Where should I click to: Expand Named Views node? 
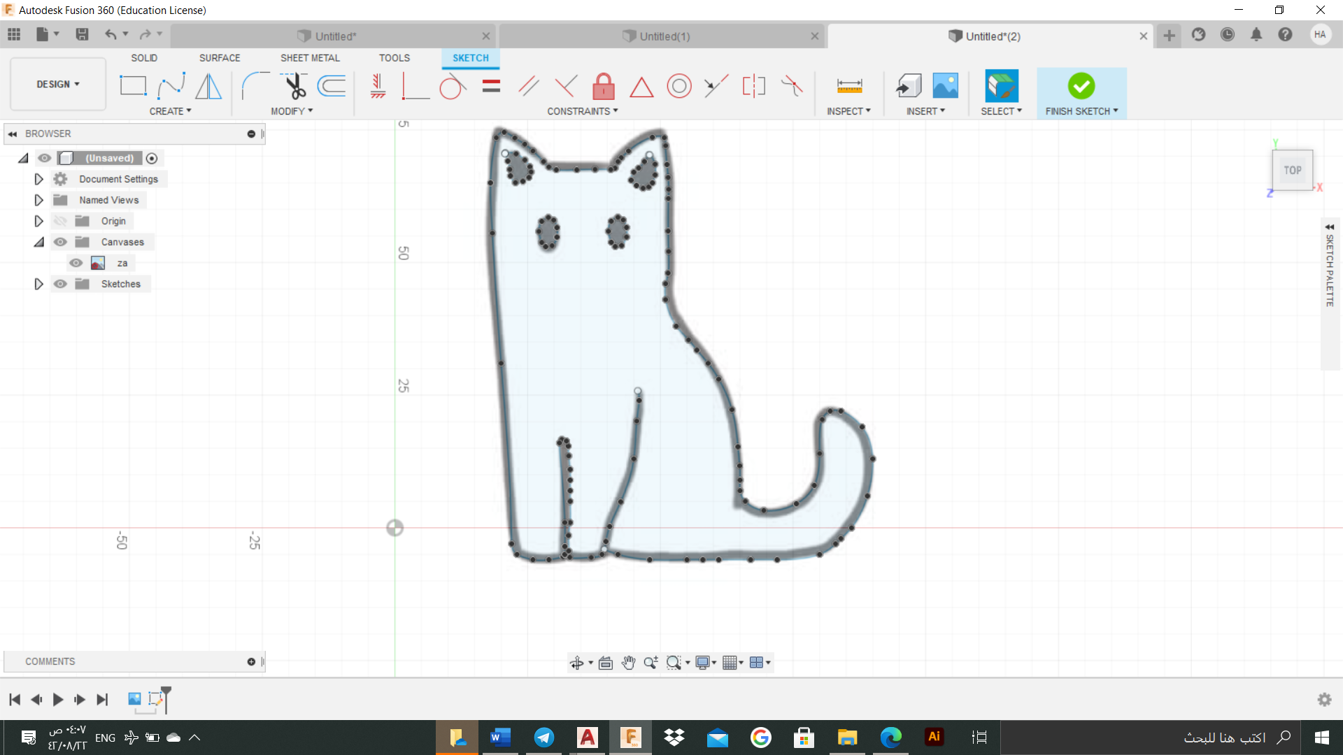point(38,200)
